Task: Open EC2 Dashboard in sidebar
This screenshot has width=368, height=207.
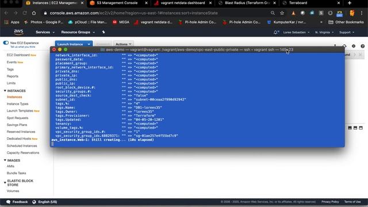Action: pyautogui.click(x=18, y=55)
